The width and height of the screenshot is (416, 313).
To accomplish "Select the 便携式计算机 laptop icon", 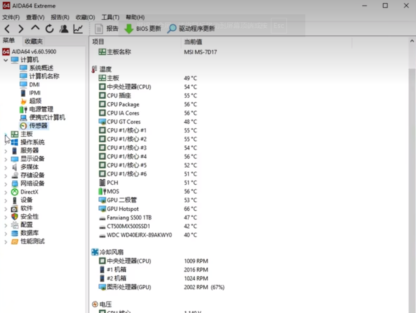I will coord(23,118).
